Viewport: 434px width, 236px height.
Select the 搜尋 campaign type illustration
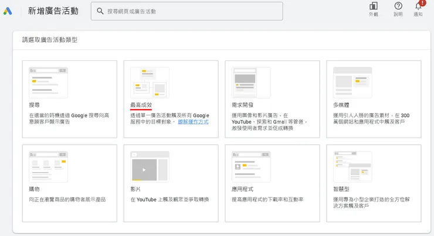click(49, 83)
